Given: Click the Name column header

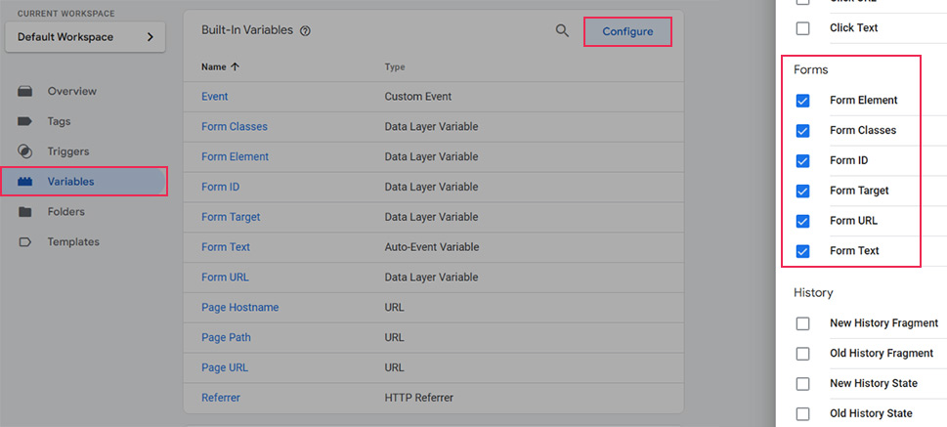Looking at the screenshot, I should click(x=214, y=67).
